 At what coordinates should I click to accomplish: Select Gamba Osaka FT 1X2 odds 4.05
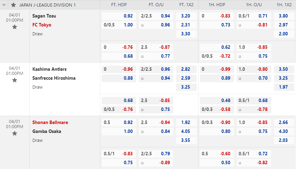point(186,131)
